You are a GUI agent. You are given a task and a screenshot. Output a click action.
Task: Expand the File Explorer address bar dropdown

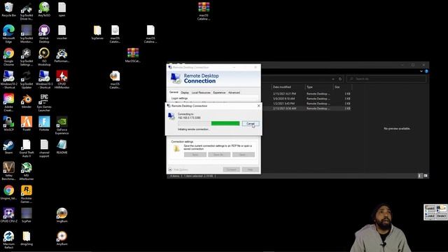[333, 79]
